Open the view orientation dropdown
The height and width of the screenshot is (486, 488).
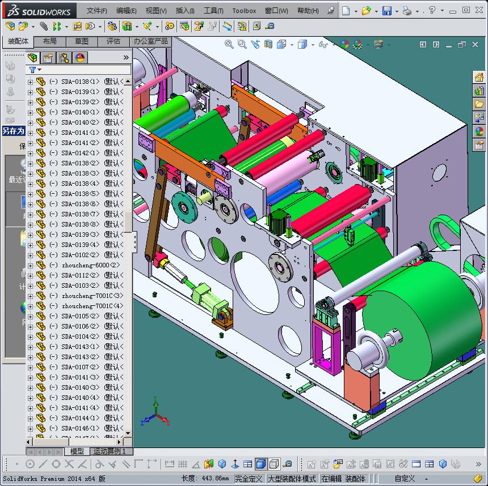click(292, 44)
